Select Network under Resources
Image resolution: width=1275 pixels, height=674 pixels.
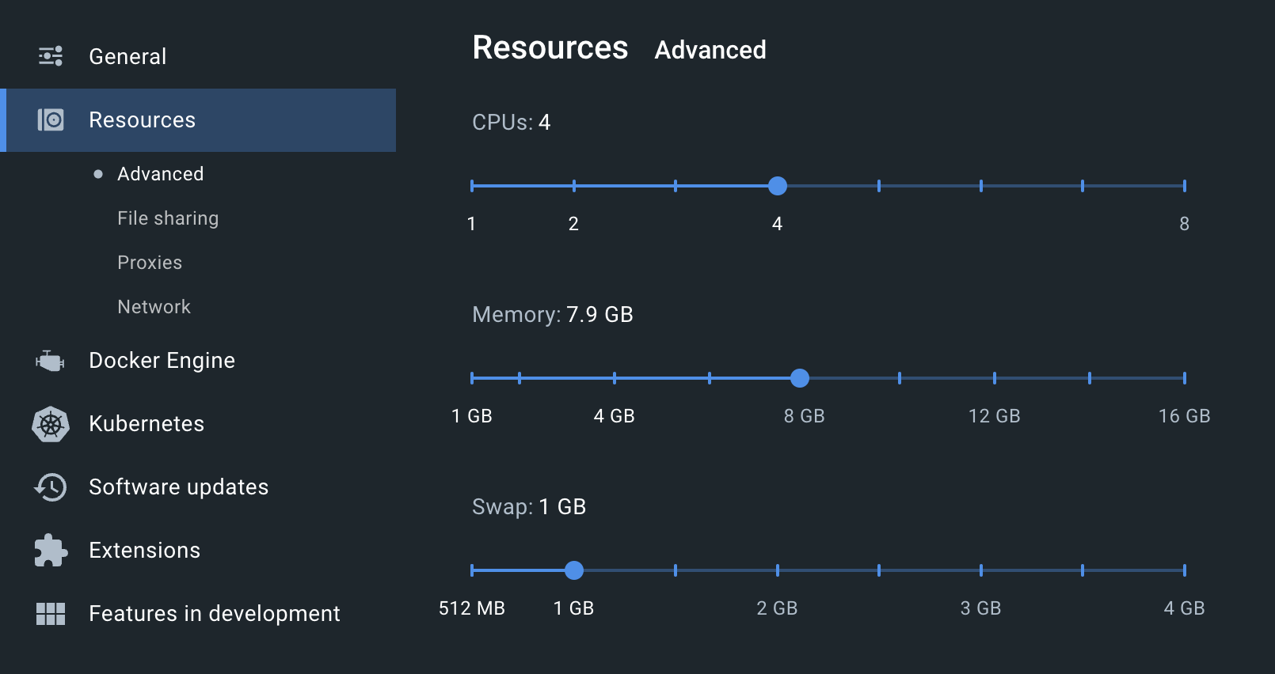pos(154,307)
